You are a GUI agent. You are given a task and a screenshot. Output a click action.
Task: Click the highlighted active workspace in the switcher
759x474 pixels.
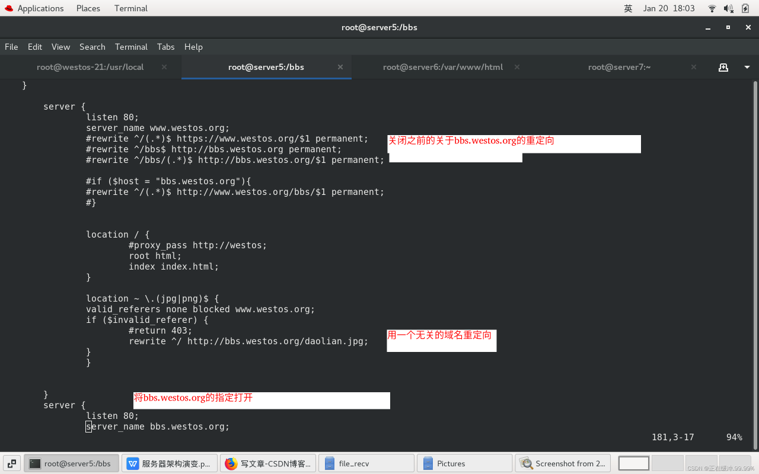(634, 463)
